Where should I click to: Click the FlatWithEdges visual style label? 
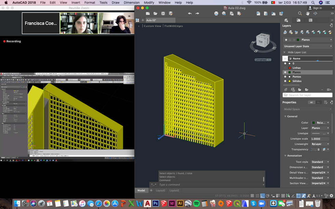[174, 26]
